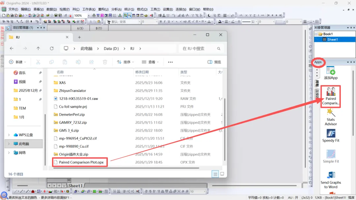This screenshot has height=200, width=356.
Task: Switch Explorer to large thumbnails view icon
Action: (222, 174)
